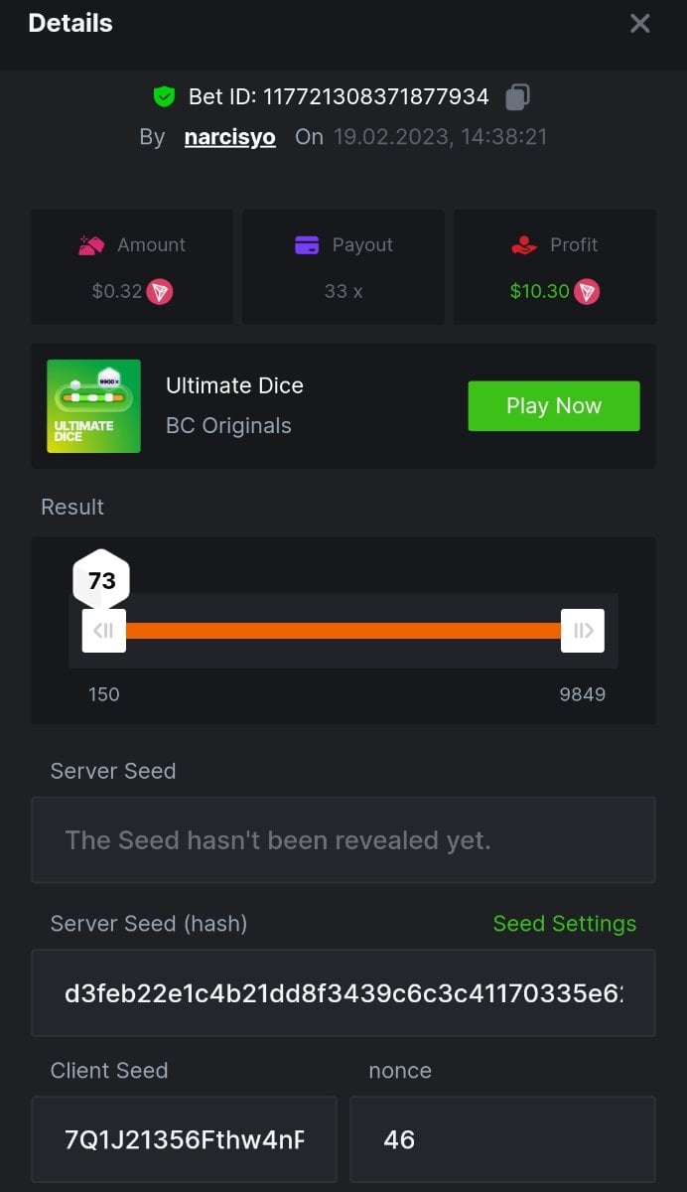Open the narcisyo user profile link

(x=229, y=137)
